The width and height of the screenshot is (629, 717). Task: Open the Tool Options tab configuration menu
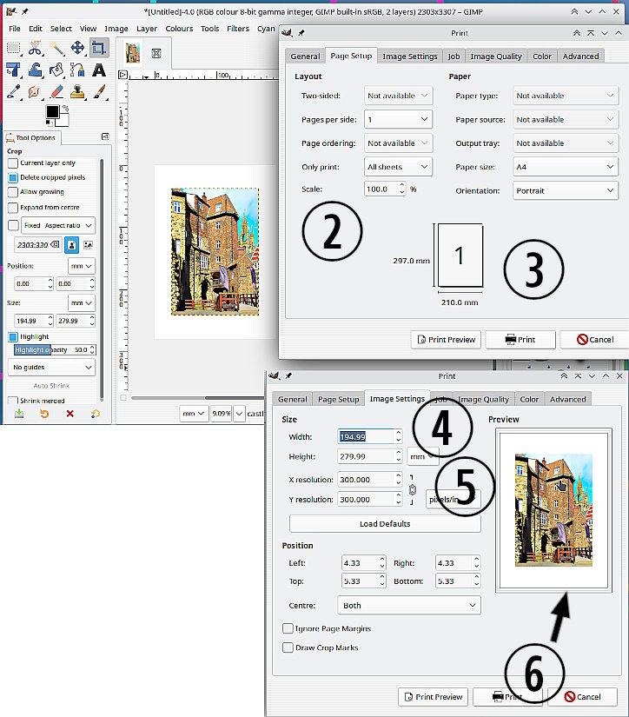105,136
